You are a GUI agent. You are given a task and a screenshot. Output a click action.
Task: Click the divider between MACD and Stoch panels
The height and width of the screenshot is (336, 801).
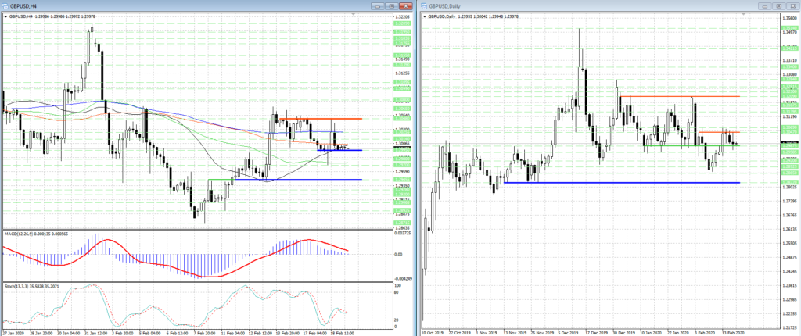point(196,282)
